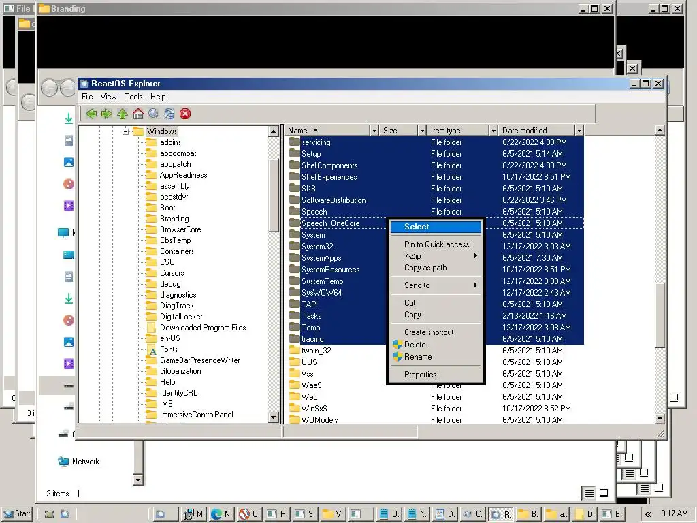The width and height of the screenshot is (697, 523).
Task: Click the details view icon in Branding status bar
Action: pyautogui.click(x=589, y=493)
